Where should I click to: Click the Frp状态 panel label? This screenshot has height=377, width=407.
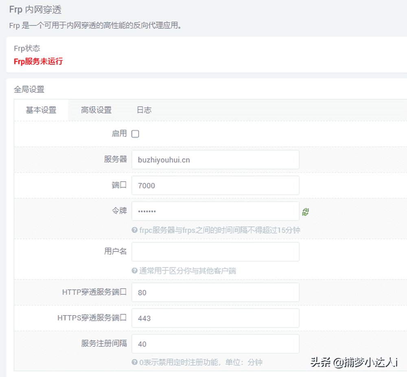click(27, 48)
